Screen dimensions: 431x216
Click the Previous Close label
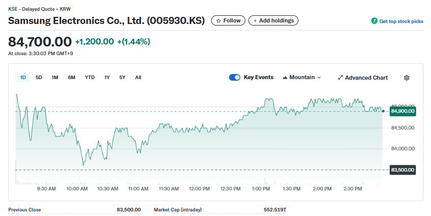[x=24, y=210]
